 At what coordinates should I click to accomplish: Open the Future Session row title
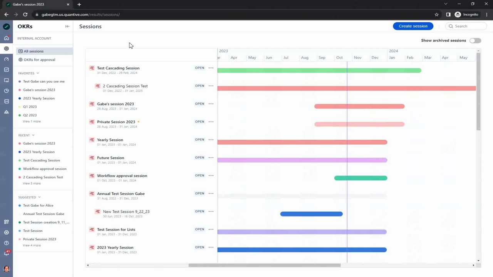[111, 158]
